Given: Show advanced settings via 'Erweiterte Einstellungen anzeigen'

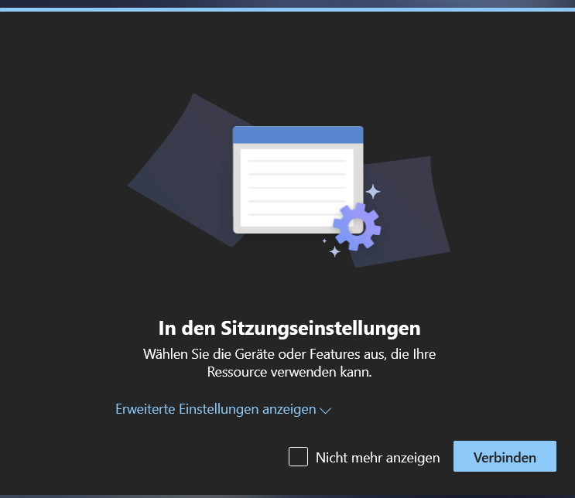Looking at the screenshot, I should click(216, 409).
